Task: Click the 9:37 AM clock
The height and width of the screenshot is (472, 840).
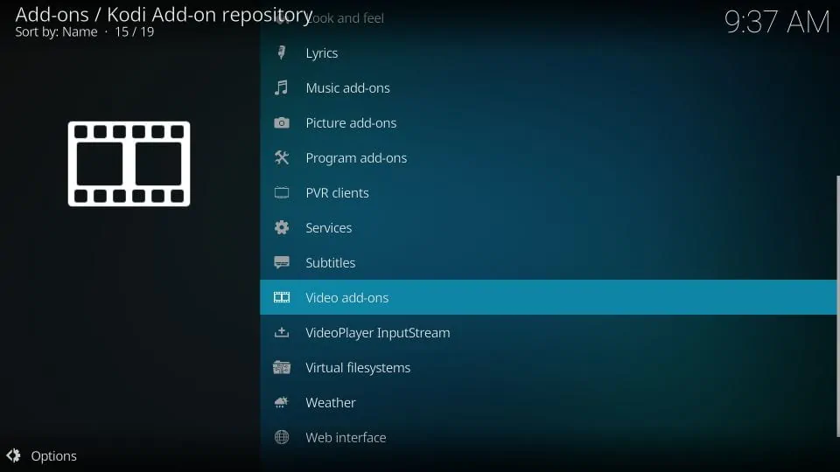Action: click(777, 22)
